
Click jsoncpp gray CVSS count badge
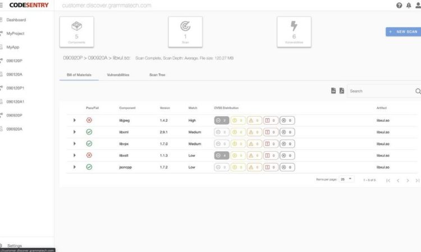coord(222,167)
